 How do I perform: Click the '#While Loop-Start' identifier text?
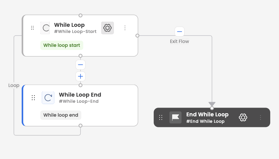pyautogui.click(x=75, y=31)
